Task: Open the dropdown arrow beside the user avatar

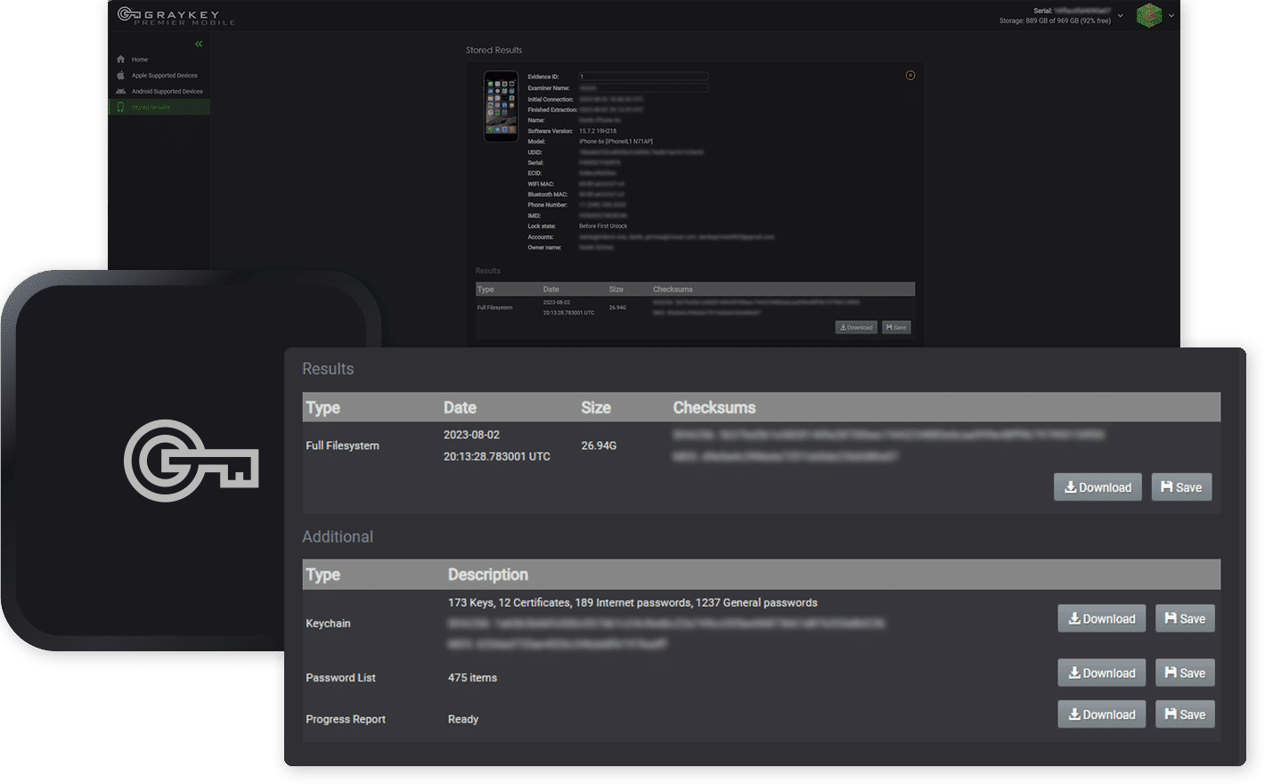Action: (1171, 15)
